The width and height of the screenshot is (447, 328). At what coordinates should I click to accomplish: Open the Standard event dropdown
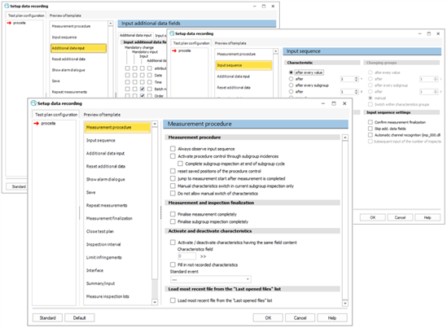pos(211,279)
